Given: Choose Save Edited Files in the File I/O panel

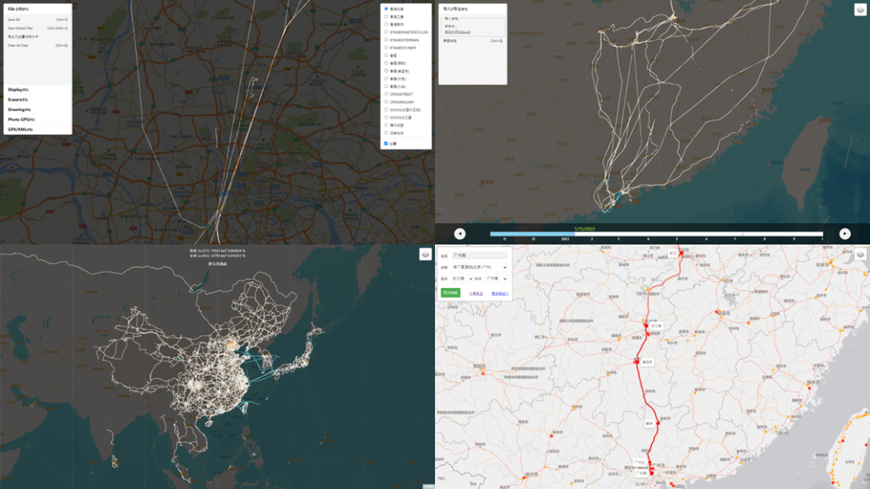Looking at the screenshot, I should [x=38, y=27].
